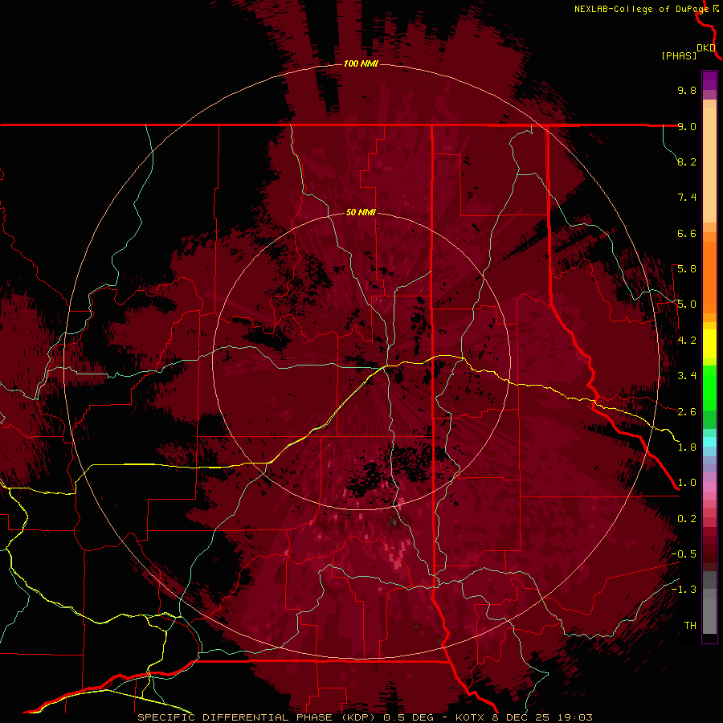Click the -1.3 scale label
723x723 pixels.
click(684, 590)
